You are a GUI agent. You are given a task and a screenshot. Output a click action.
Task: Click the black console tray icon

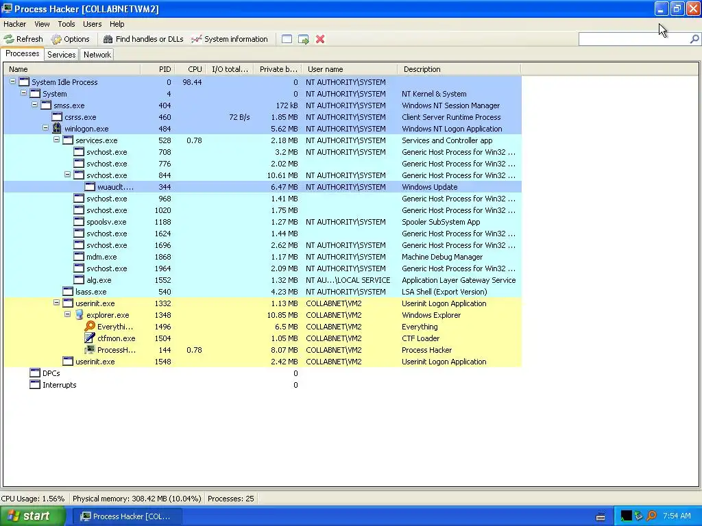click(627, 516)
